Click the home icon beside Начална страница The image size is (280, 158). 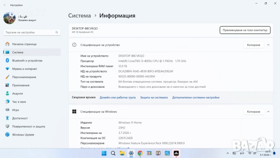(7, 44)
